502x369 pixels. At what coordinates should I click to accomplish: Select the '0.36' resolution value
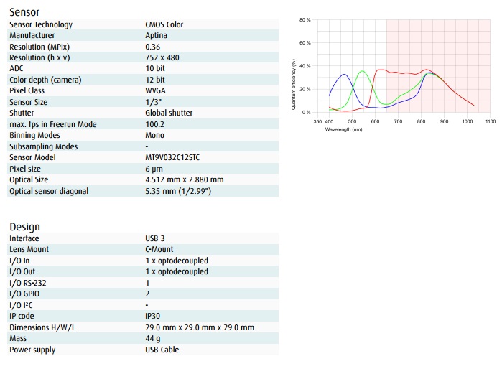pos(153,47)
